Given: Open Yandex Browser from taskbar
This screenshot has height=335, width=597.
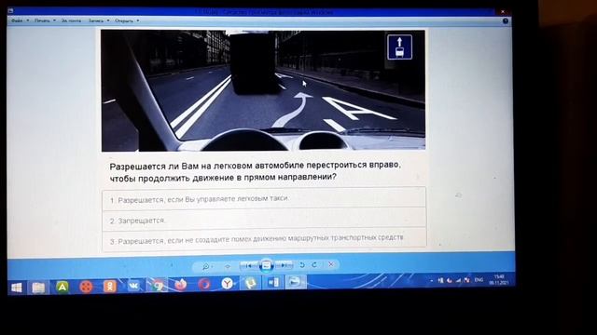Looking at the screenshot, I should point(228,283).
